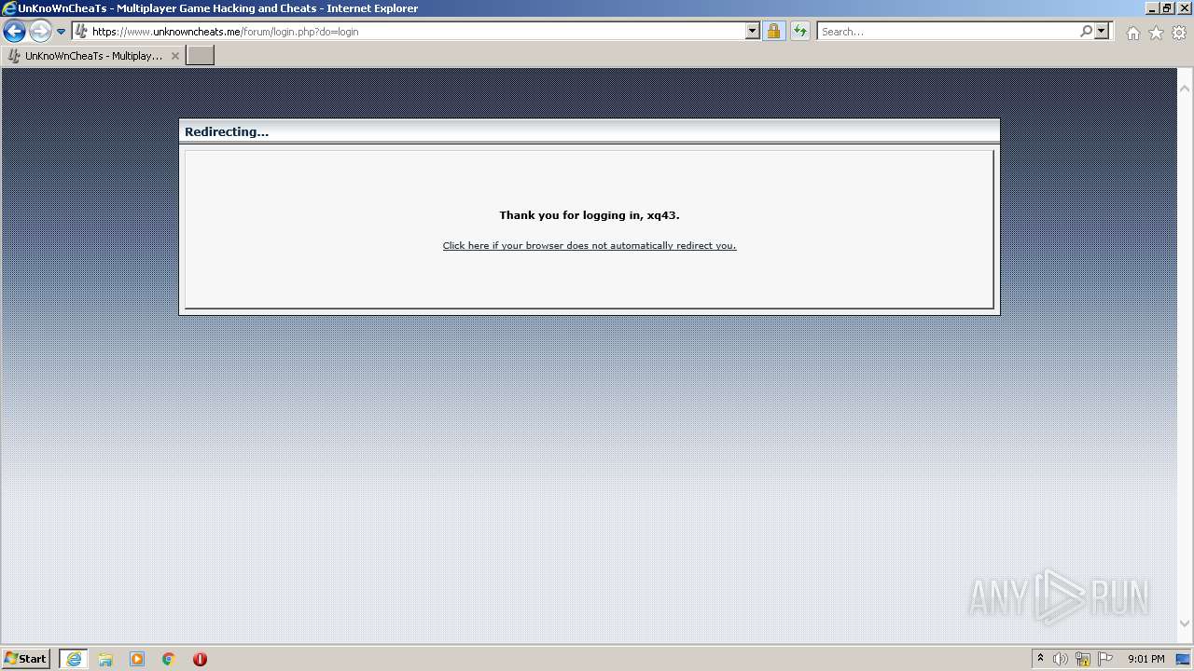
Task: Open the Favorites star icon
Action: click(1156, 33)
